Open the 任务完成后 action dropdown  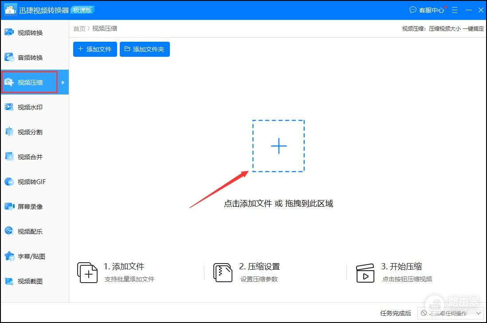click(450, 313)
